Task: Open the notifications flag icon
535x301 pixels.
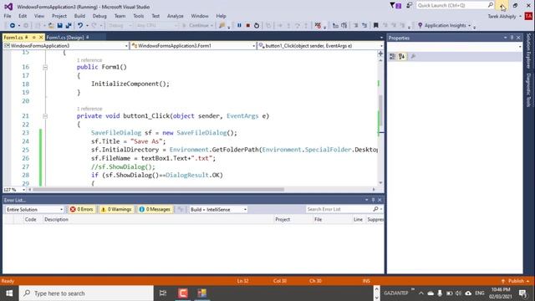Action: (395, 6)
